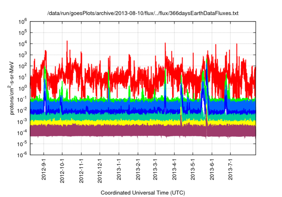Select the 10^1 y-axis tick label

(x=22, y=77)
